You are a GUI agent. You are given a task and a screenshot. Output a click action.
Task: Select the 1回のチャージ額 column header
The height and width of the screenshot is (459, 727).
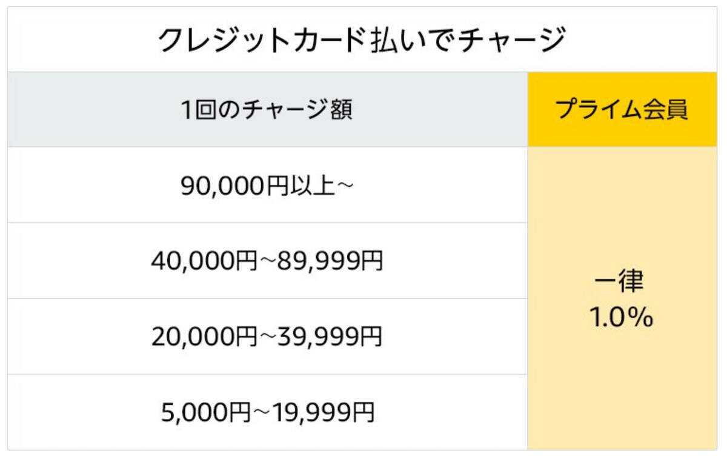tap(267, 110)
